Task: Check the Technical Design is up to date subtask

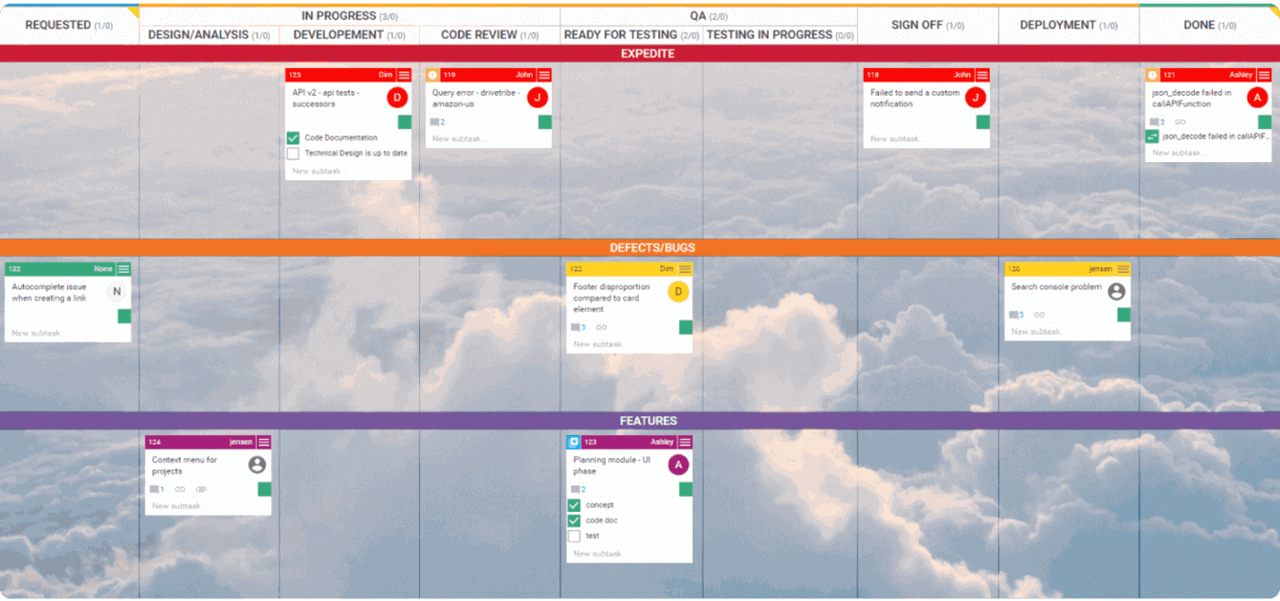Action: click(292, 153)
